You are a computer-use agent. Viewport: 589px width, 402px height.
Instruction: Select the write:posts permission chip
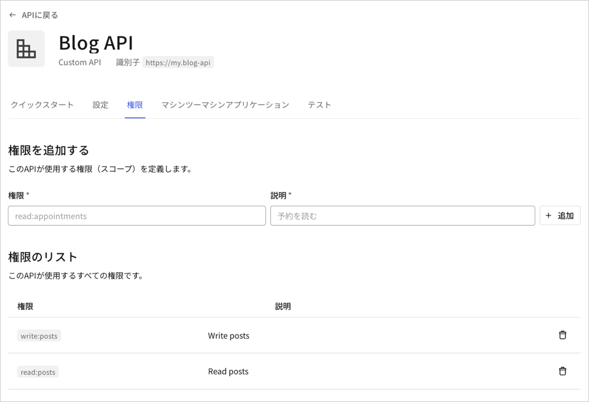tap(39, 336)
